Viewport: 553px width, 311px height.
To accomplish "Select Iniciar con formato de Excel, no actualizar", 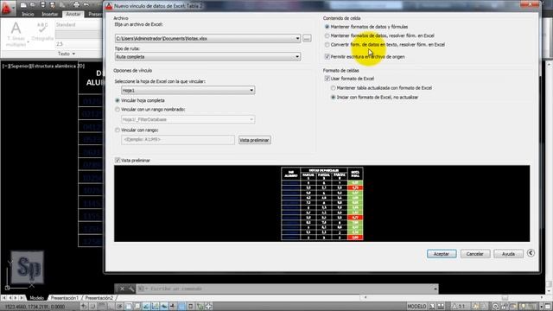I will pyautogui.click(x=374, y=97).
